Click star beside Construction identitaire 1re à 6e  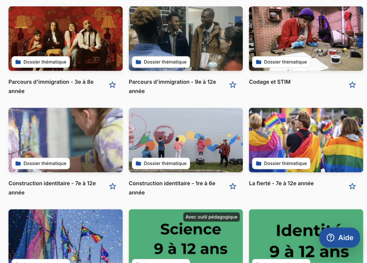233,186
